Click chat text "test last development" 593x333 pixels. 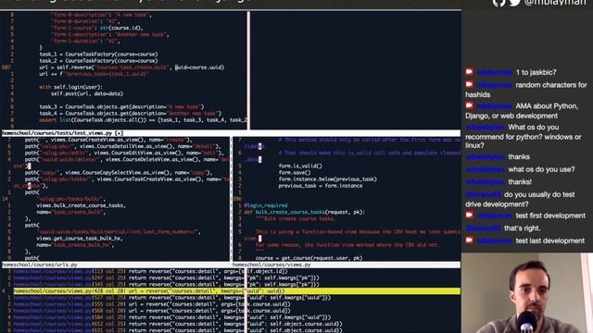point(549,240)
